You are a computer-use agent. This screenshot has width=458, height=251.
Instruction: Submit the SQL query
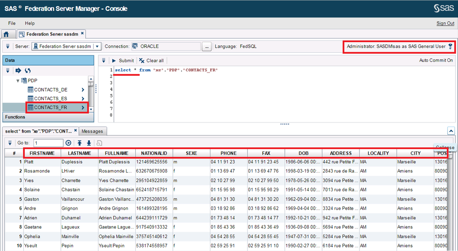click(123, 61)
